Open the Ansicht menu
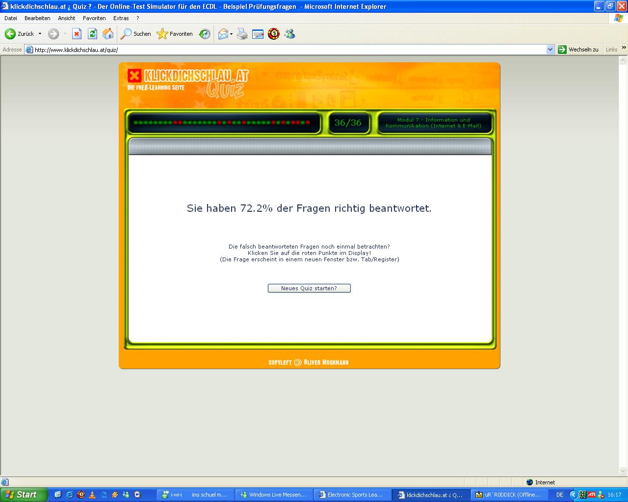The height and width of the screenshot is (502, 628). [x=67, y=18]
